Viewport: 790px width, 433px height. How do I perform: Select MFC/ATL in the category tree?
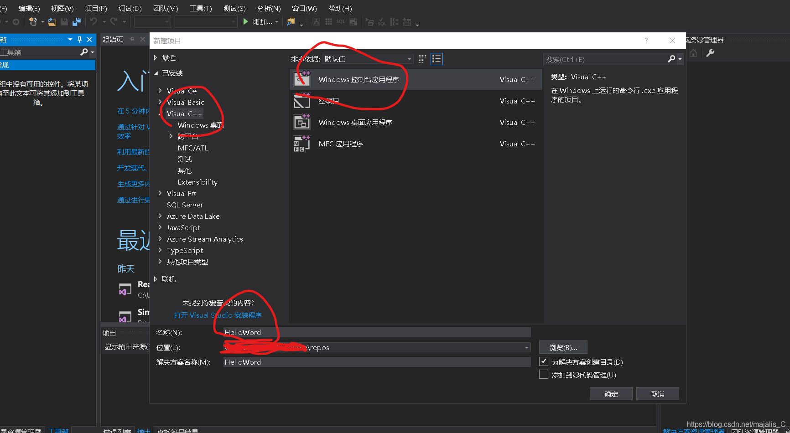(193, 148)
